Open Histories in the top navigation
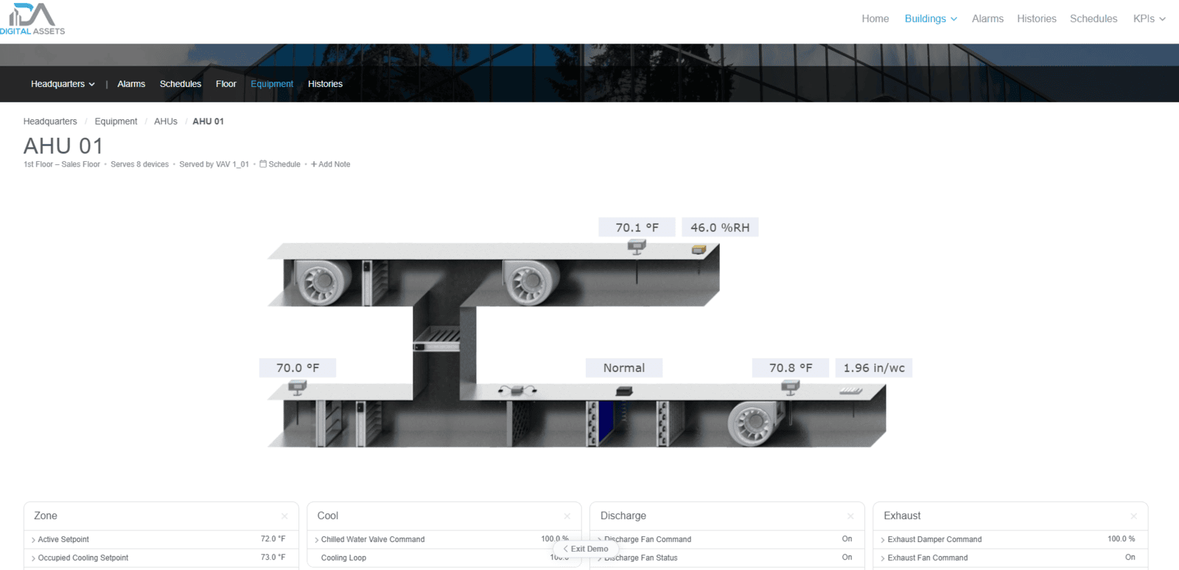This screenshot has width=1179, height=570. 1036,18
